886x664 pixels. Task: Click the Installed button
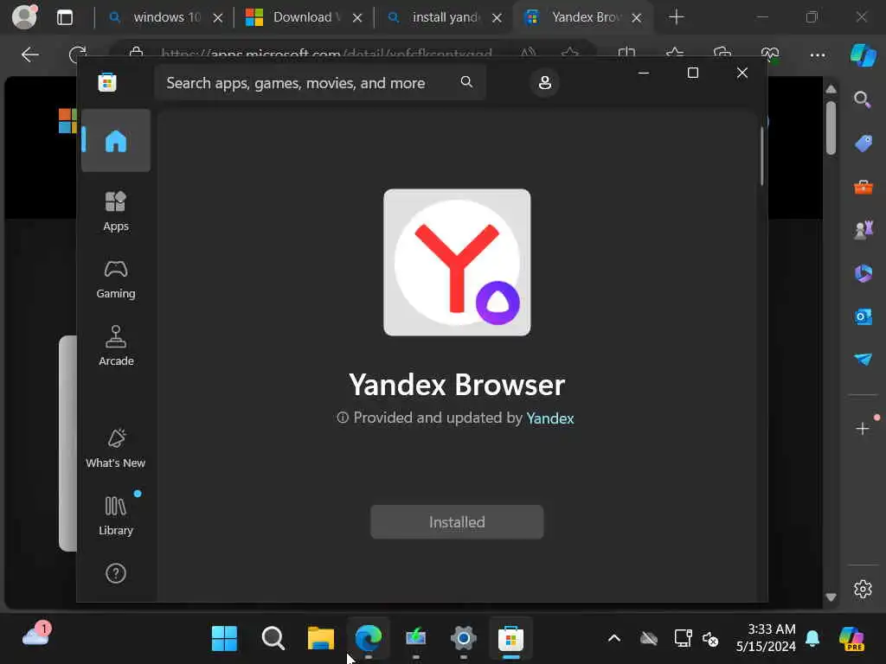point(457,522)
